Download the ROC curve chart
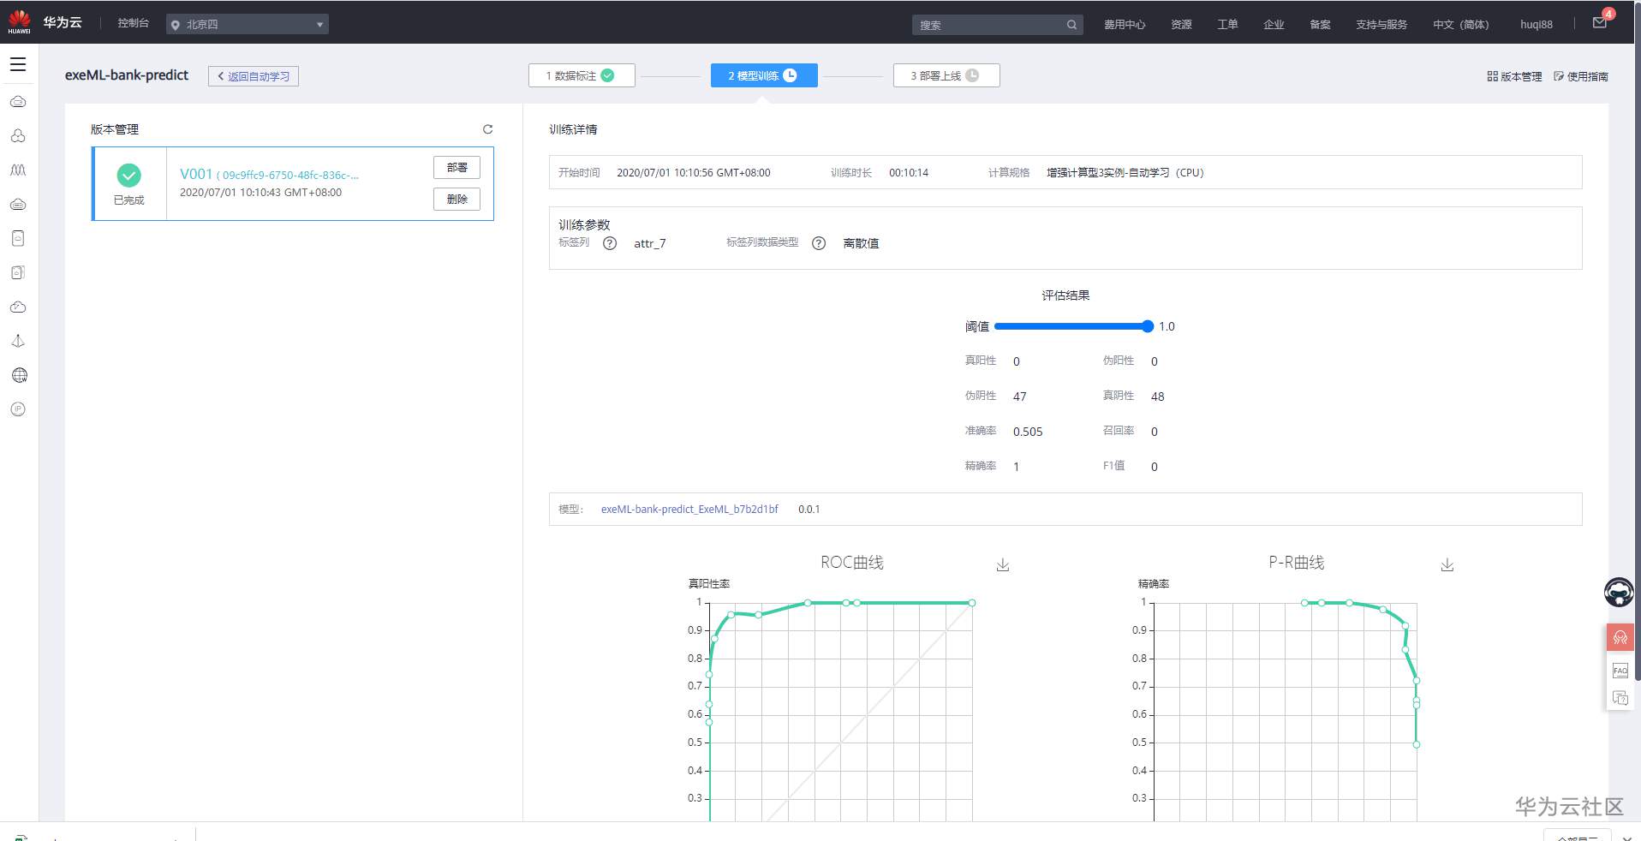This screenshot has width=1641, height=841. (x=1003, y=565)
